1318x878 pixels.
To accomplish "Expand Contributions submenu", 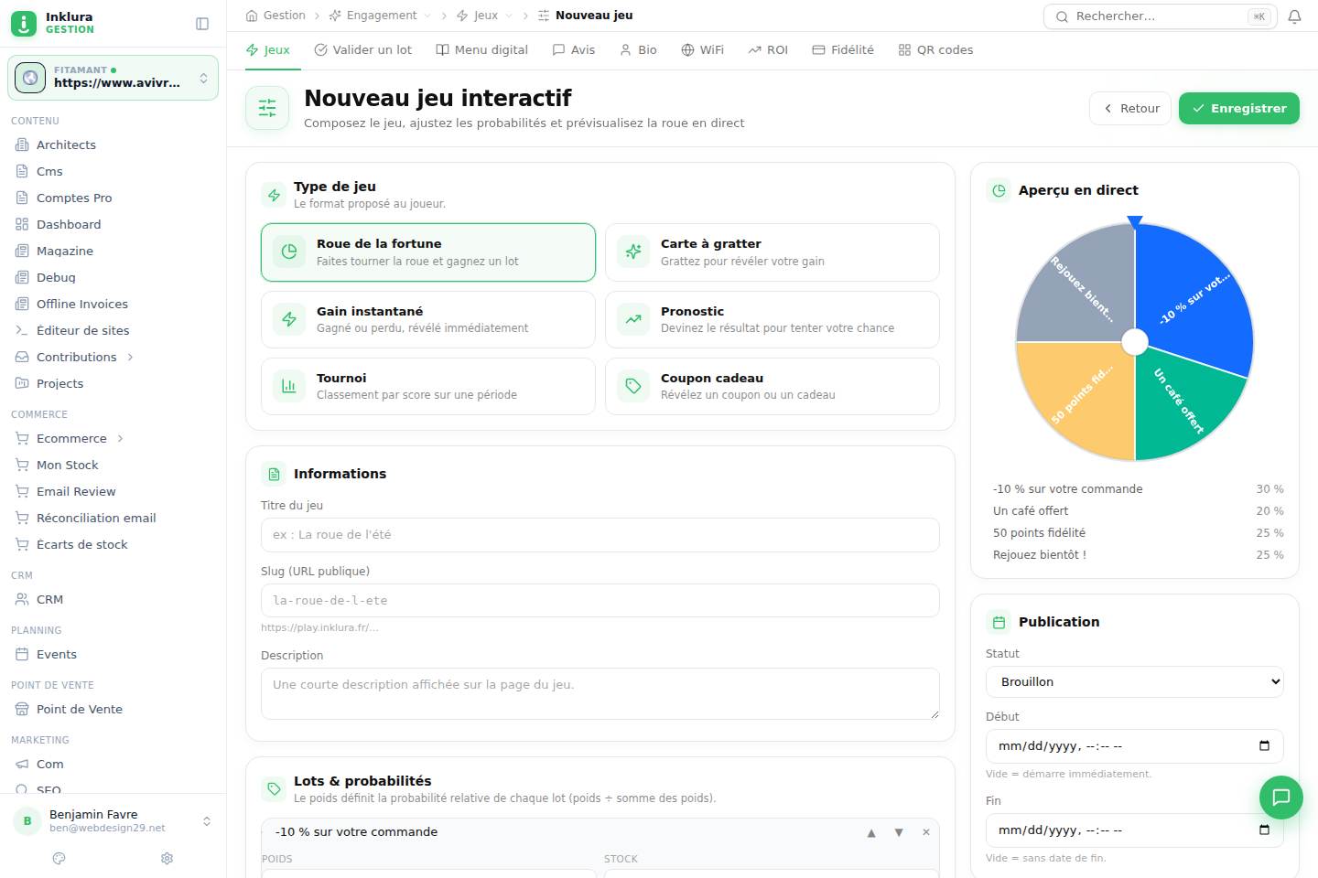I will [x=130, y=357].
